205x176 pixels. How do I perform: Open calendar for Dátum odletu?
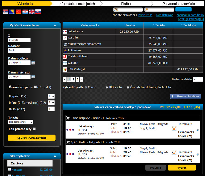(33, 63)
